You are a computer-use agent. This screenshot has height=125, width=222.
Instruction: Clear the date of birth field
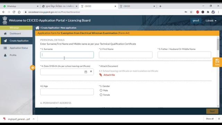[x=91, y=72]
